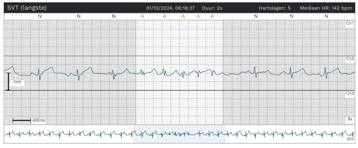Select the date 01/10/2024, 06:16:37
The image size is (358, 148).
pos(170,8)
